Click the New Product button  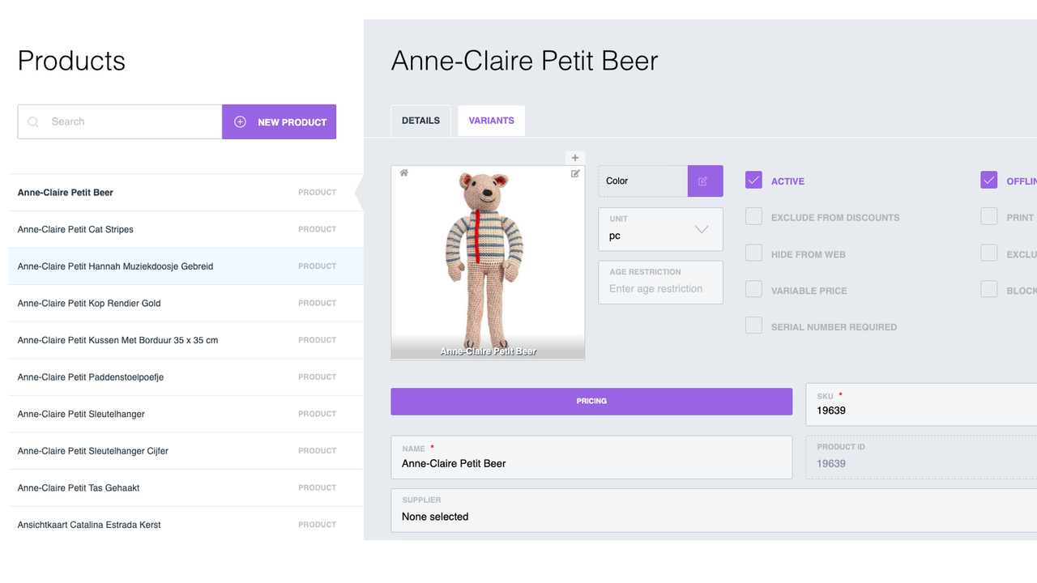pos(280,121)
